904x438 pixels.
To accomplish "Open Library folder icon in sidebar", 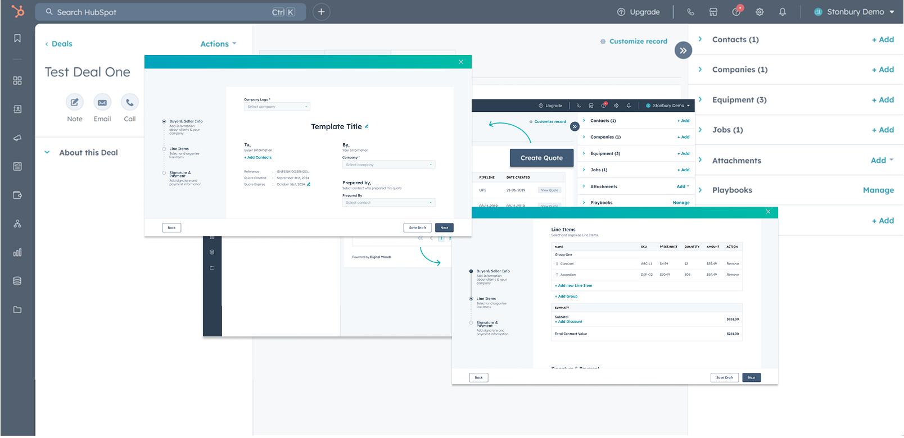I will click(17, 309).
